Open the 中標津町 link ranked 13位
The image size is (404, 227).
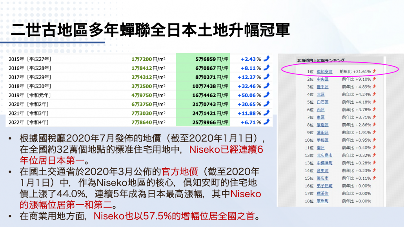(x=324, y=163)
